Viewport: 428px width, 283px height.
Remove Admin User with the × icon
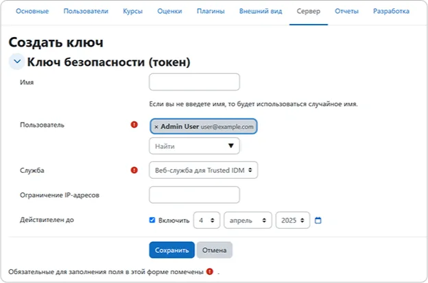(x=156, y=127)
